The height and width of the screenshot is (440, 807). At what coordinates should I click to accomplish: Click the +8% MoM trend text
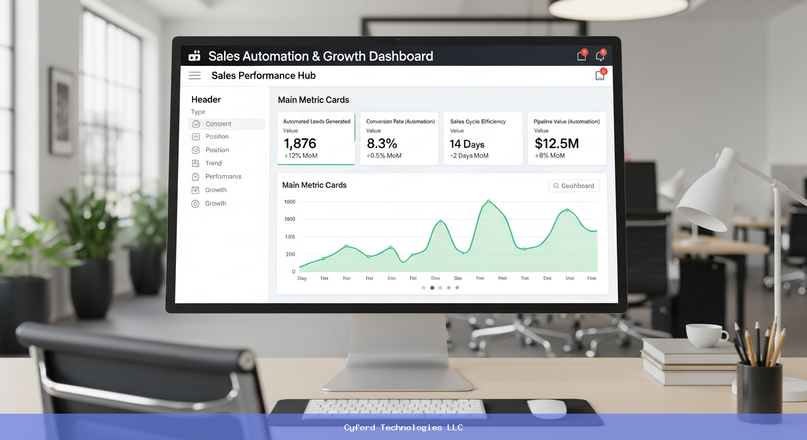point(550,156)
